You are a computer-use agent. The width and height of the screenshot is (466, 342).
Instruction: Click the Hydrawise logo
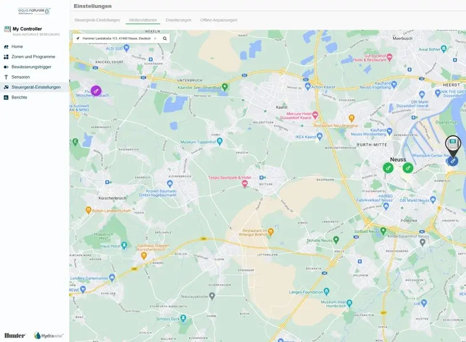click(x=49, y=336)
